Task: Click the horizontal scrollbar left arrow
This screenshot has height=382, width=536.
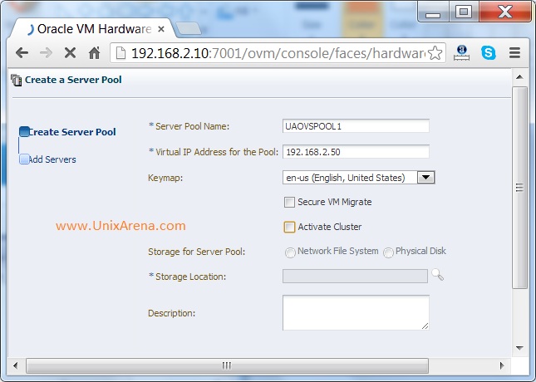Action: [16, 365]
